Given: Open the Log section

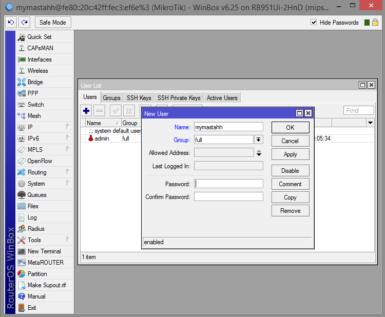Looking at the screenshot, I should click(45, 217).
